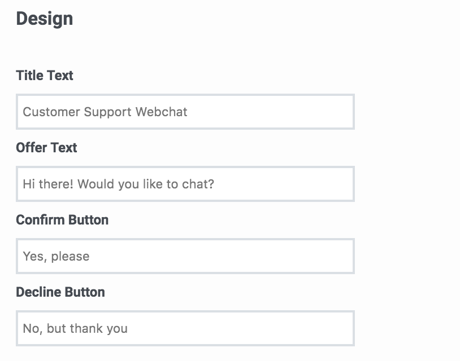Select the field below the 'Decline Button' label
Image resolution: width=460 pixels, height=361 pixels.
tap(185, 328)
